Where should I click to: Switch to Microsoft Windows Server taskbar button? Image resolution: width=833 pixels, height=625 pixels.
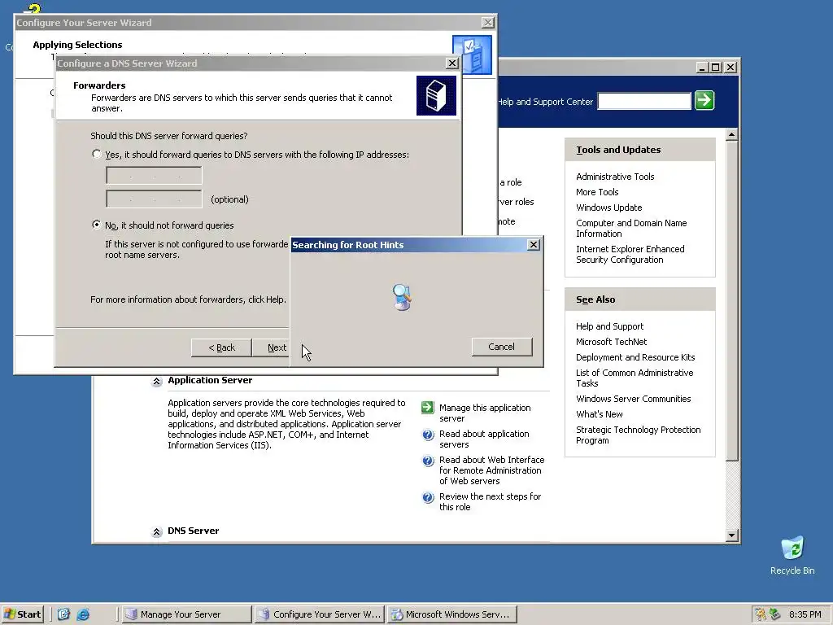click(452, 614)
